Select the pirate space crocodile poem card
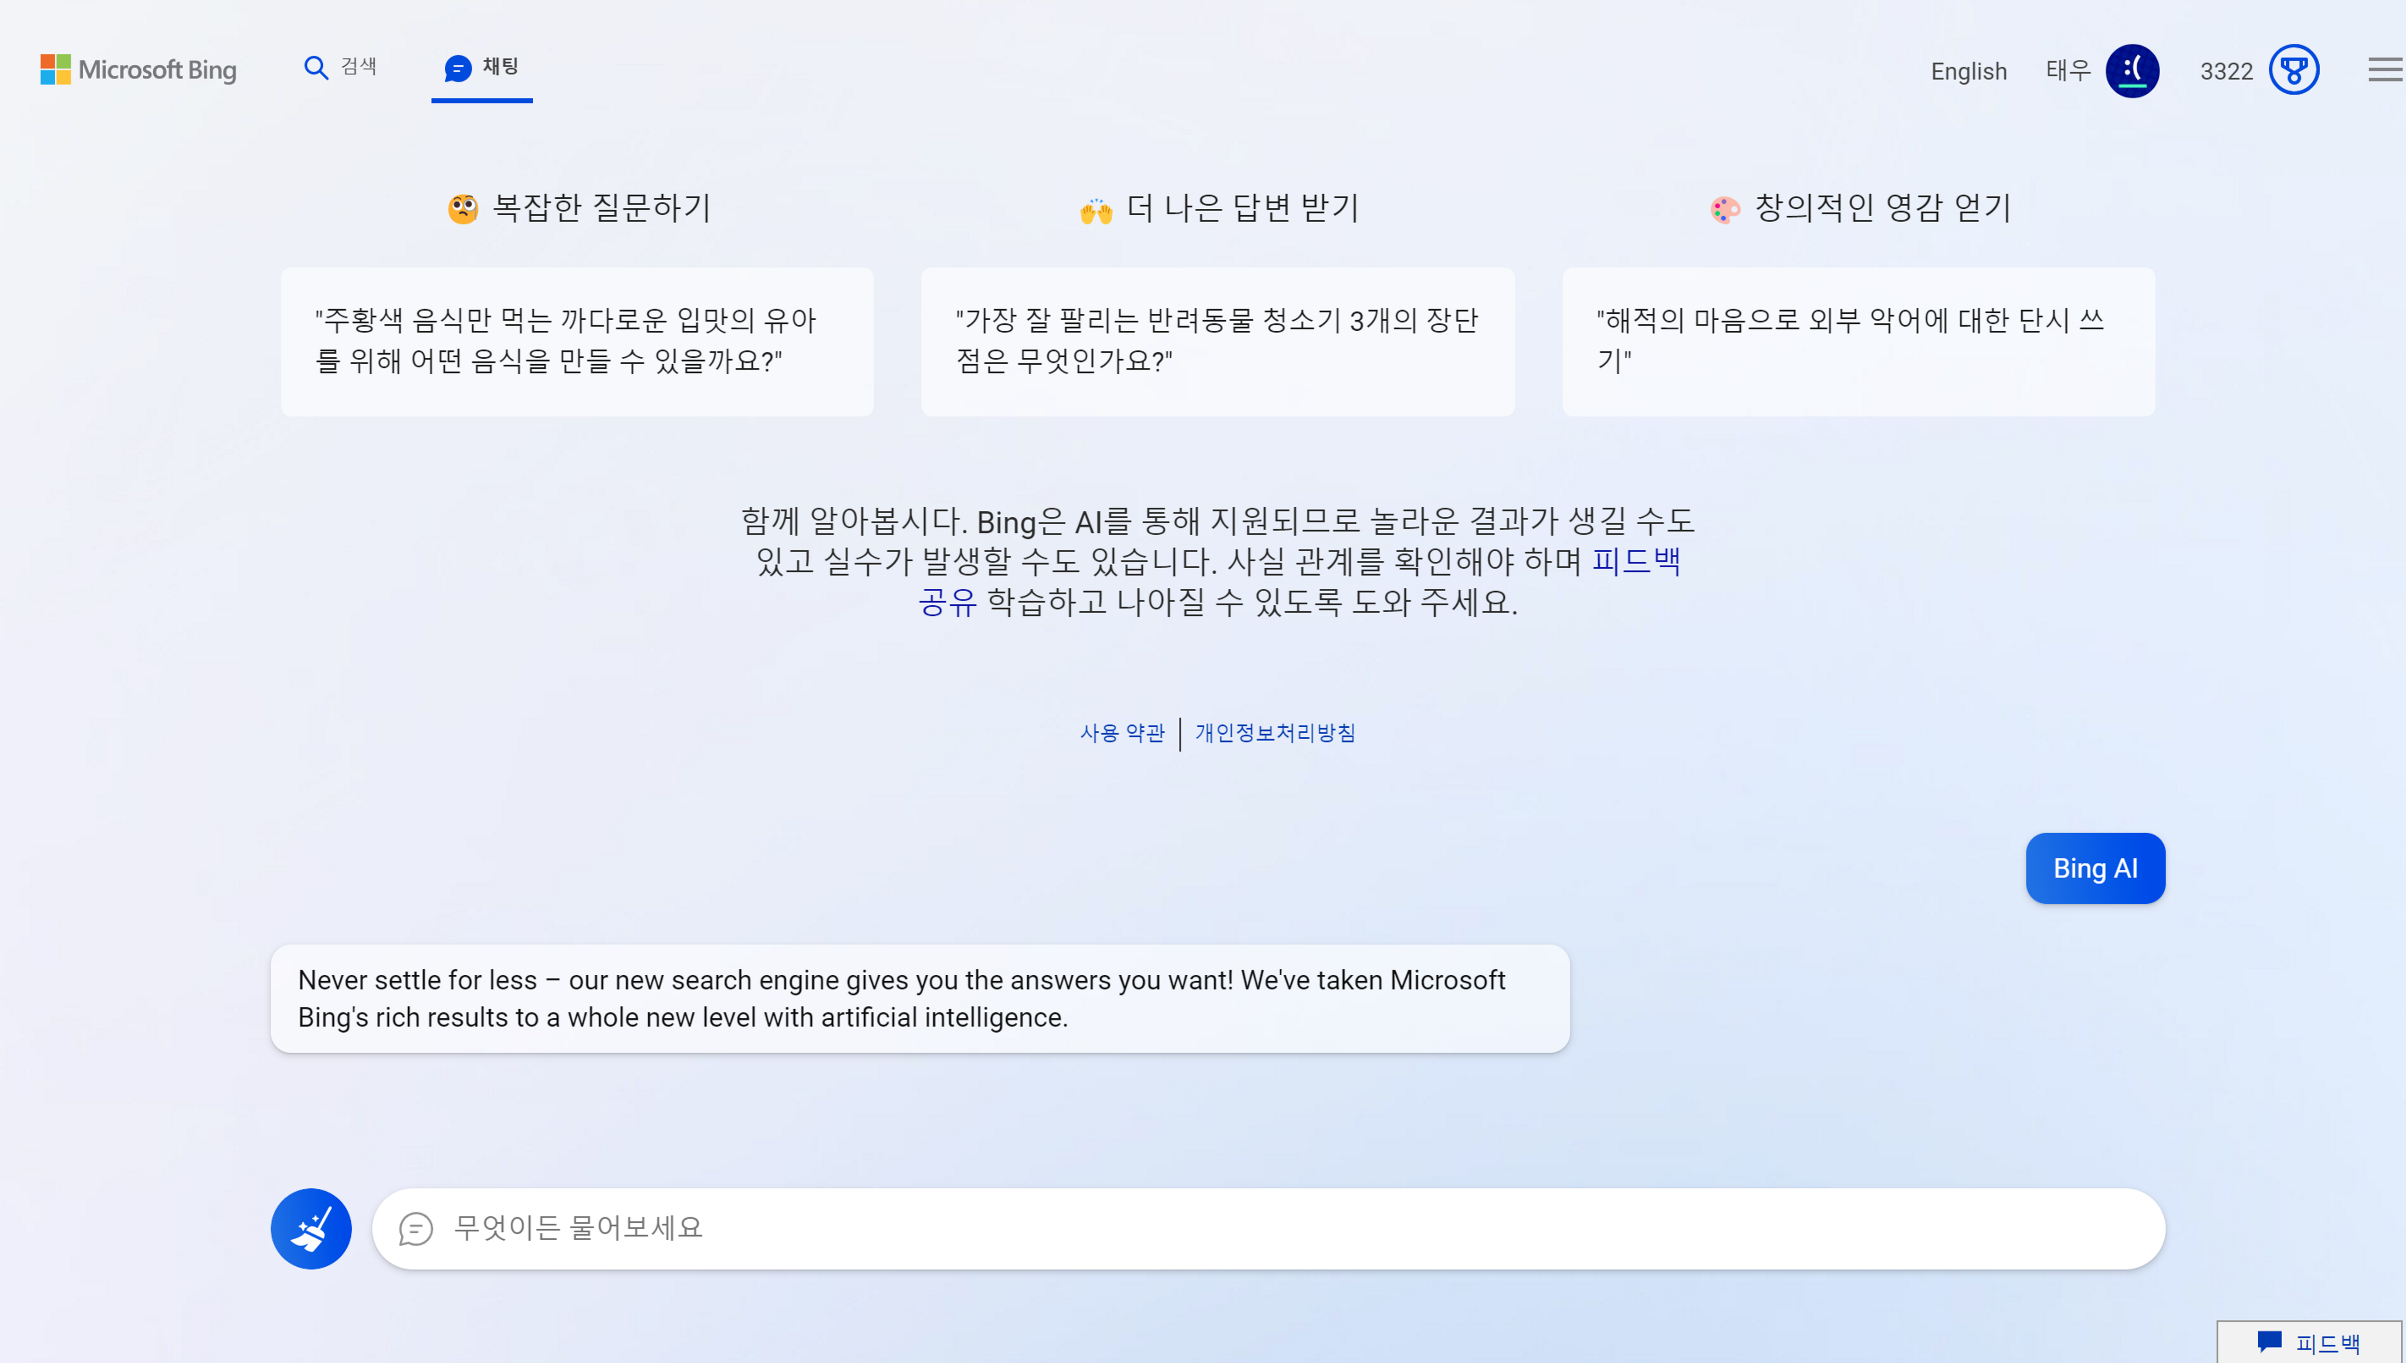2406x1363 pixels. point(1858,342)
